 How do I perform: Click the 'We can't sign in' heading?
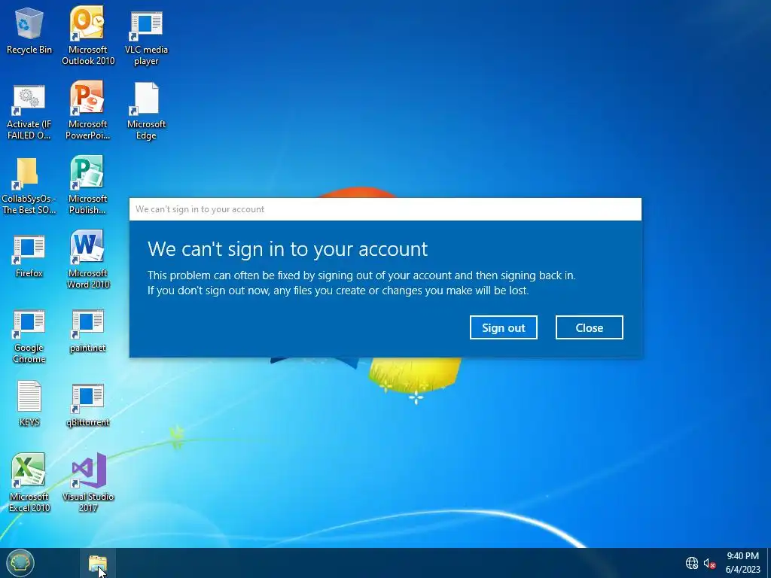pos(288,248)
